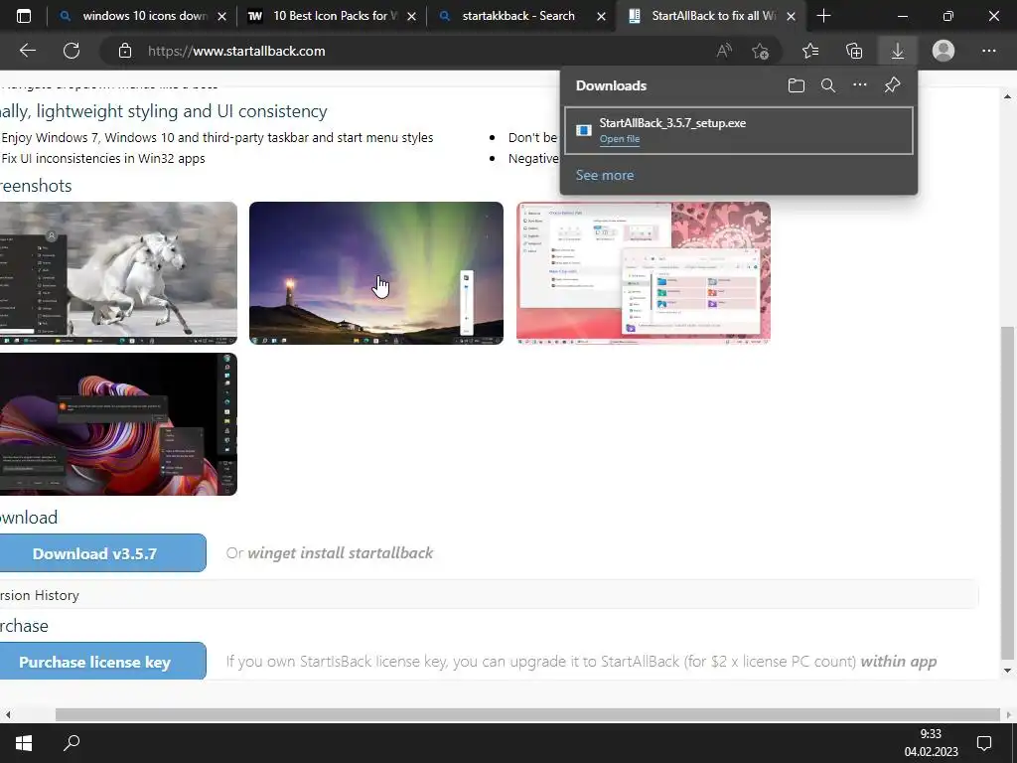Image resolution: width=1017 pixels, height=763 pixels.
Task: Click StartAllBack_3.5.7_setup.exe file name
Action: pyautogui.click(x=672, y=122)
